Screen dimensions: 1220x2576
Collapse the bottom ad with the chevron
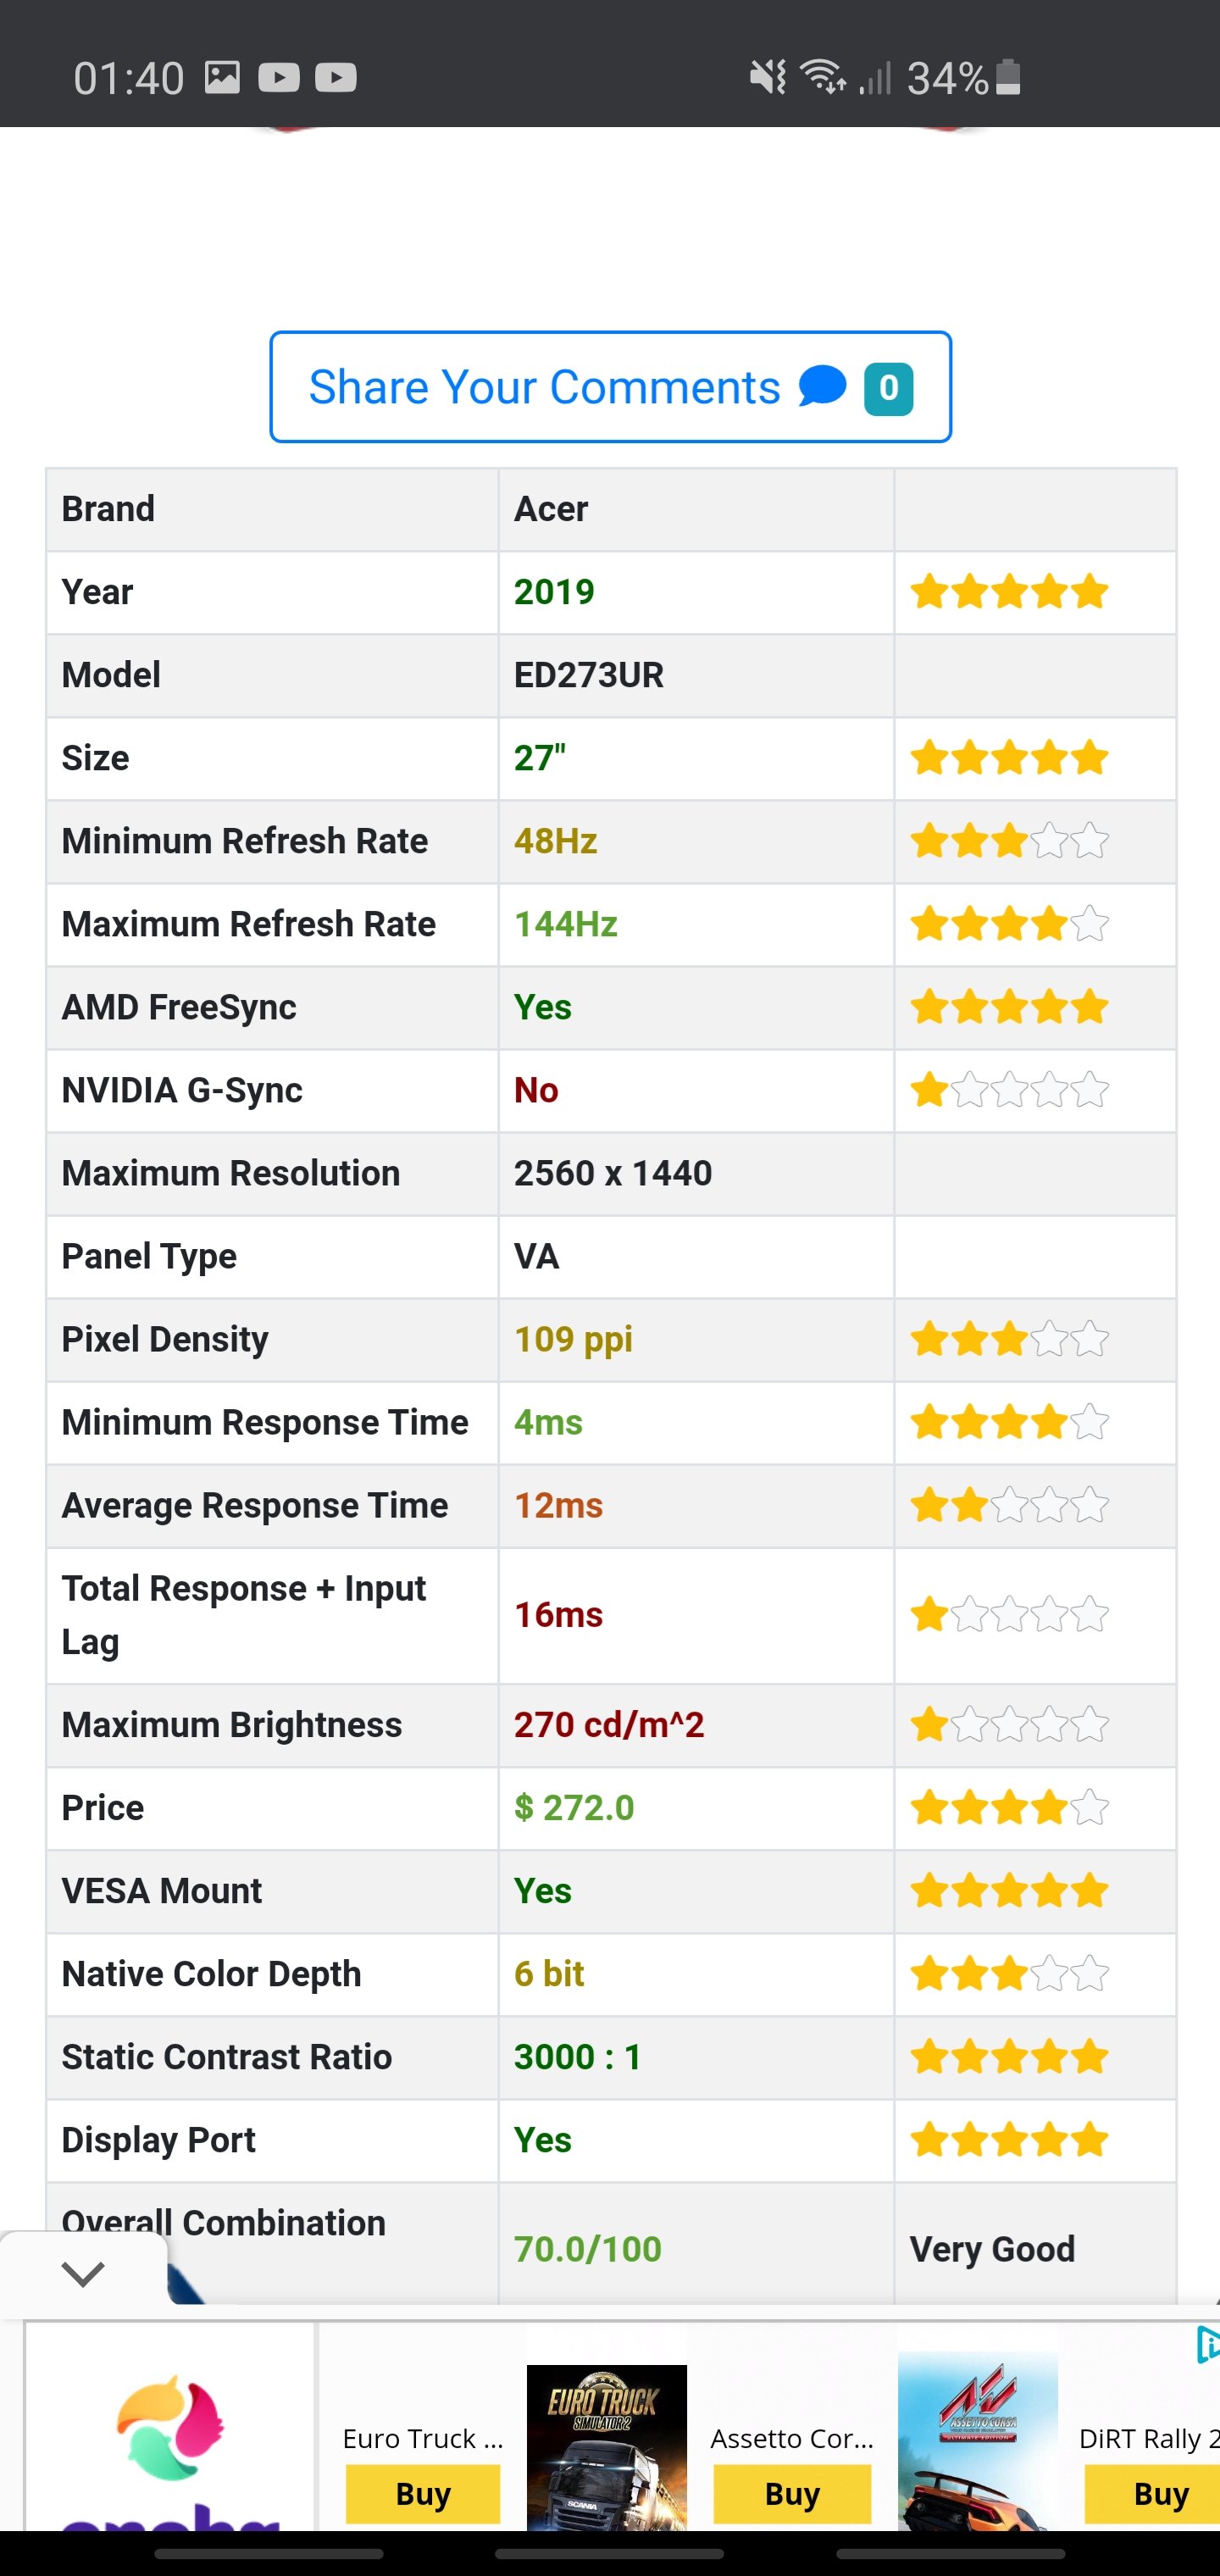83,2273
